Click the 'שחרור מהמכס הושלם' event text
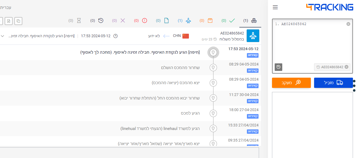Viewport: 357px width, 158px height. pyautogui.click(x=180, y=67)
